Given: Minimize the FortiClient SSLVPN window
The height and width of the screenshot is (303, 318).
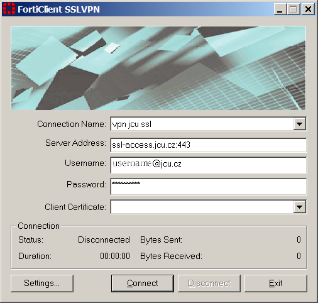Looking at the screenshot, I should pos(280,9).
